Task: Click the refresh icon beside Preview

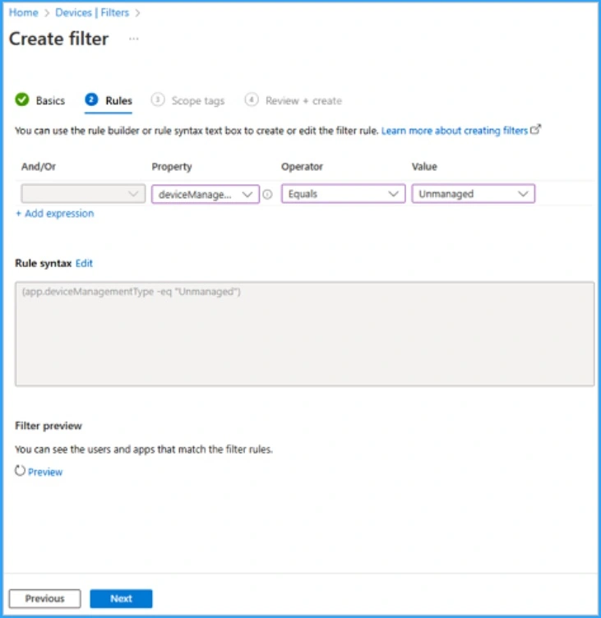Action: pyautogui.click(x=20, y=471)
